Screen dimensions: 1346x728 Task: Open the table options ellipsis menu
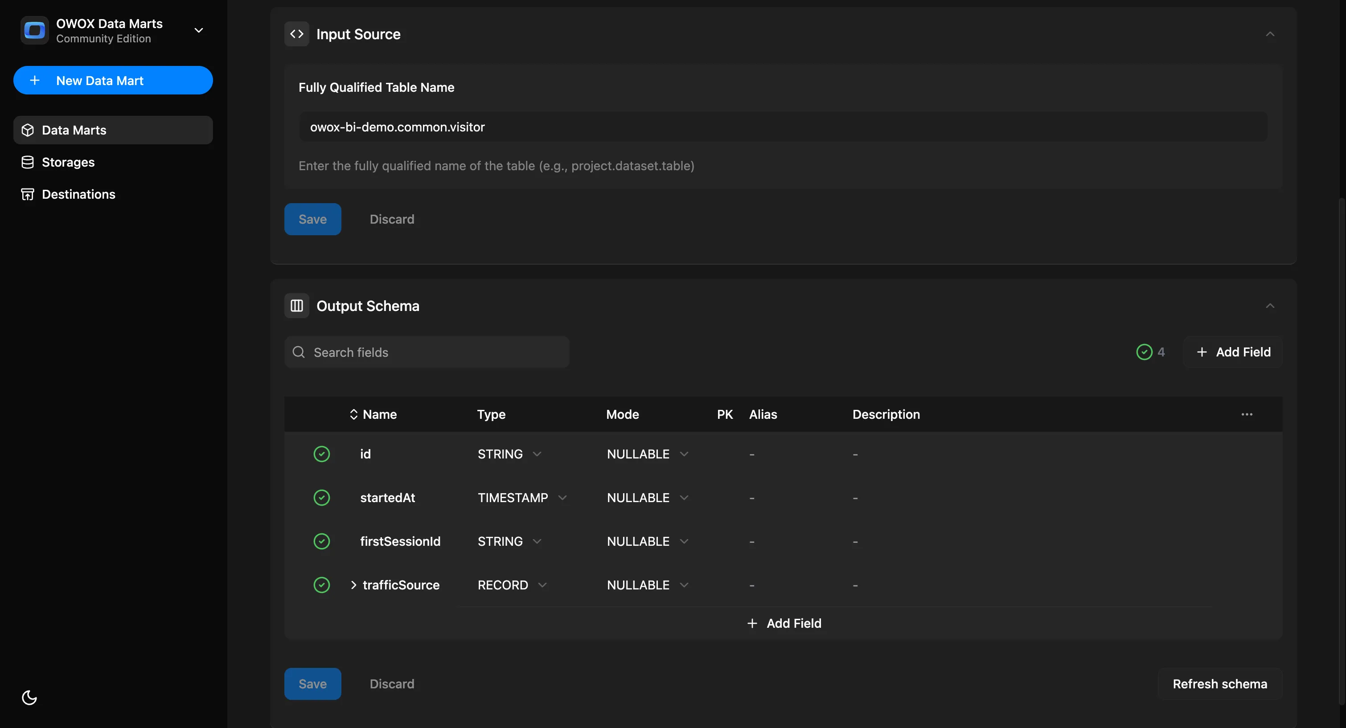pyautogui.click(x=1247, y=414)
